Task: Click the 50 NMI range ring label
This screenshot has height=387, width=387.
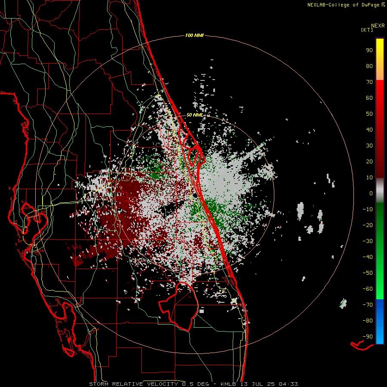Action: (x=194, y=115)
